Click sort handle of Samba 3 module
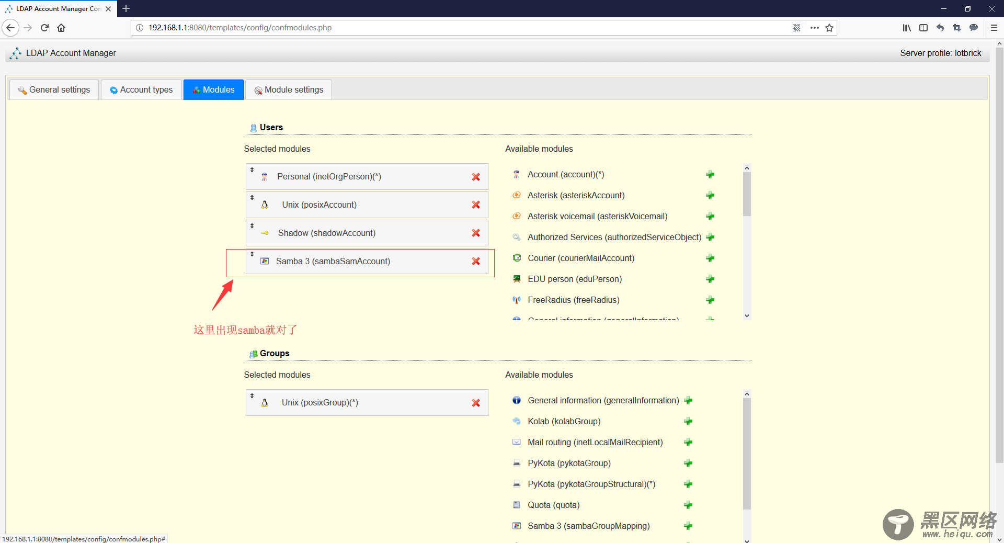Viewport: 1004px width, 543px height. click(x=252, y=254)
